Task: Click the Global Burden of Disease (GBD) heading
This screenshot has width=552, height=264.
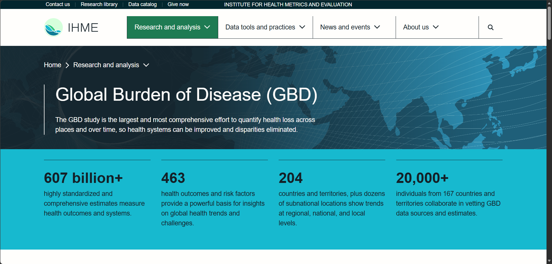Action: (186, 95)
